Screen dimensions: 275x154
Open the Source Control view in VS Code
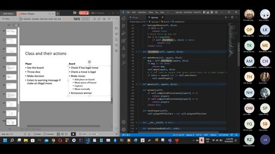(124, 26)
